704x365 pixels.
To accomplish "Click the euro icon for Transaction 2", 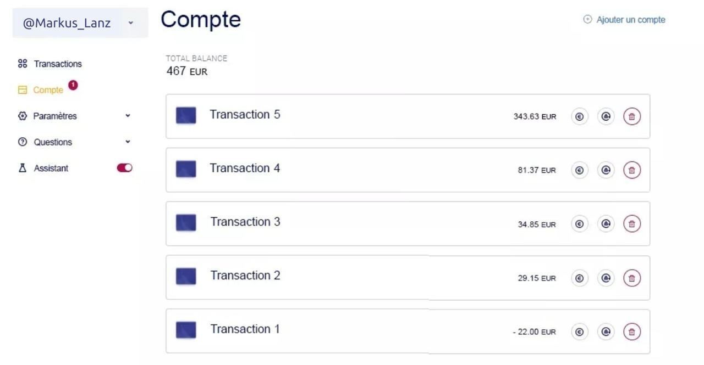I will click(579, 278).
